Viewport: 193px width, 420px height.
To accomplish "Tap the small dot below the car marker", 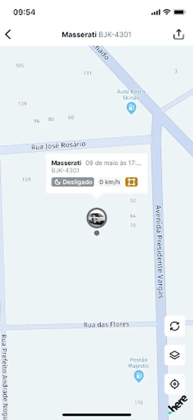I will point(97,233).
